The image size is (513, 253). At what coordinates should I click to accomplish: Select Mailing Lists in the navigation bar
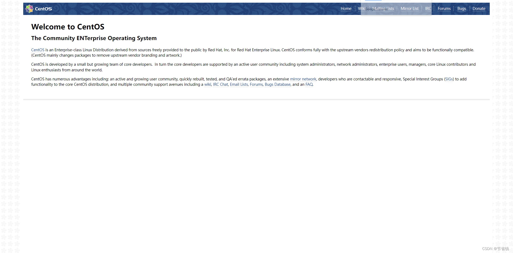click(383, 9)
